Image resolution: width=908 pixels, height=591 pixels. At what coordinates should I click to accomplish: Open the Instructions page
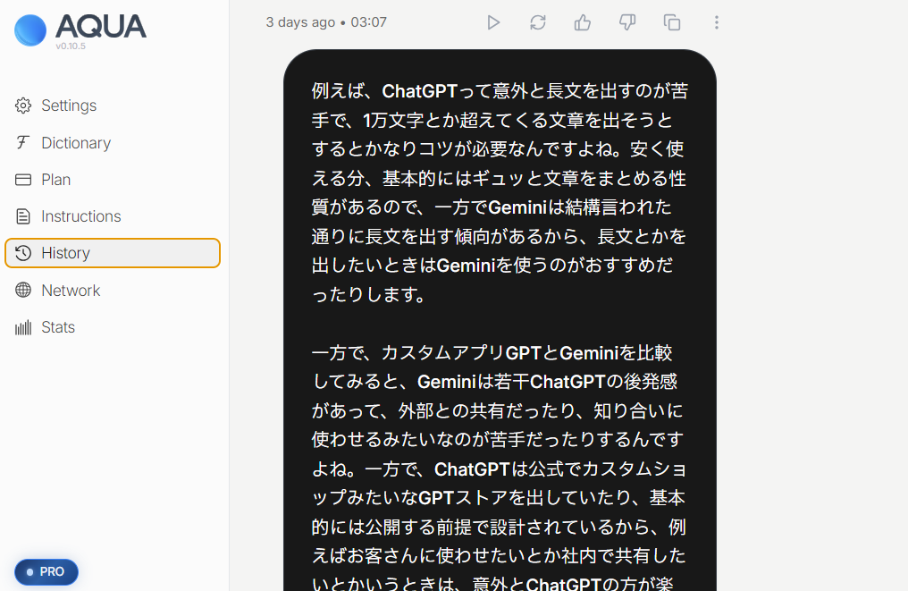[80, 216]
